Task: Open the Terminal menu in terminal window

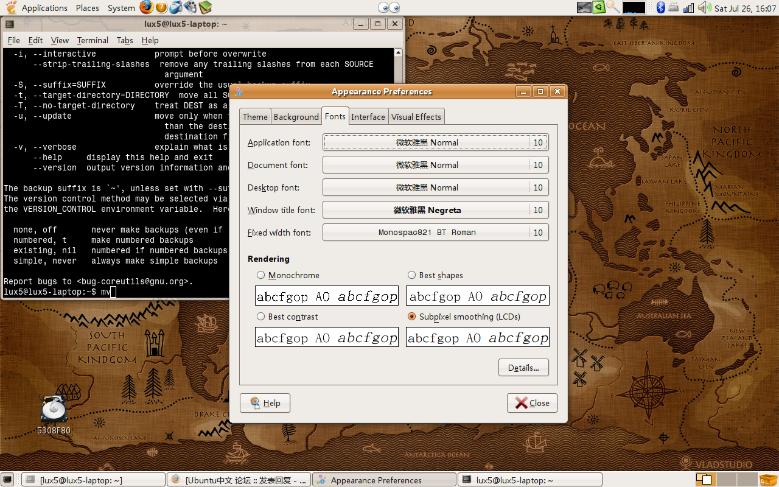Action: (x=93, y=40)
